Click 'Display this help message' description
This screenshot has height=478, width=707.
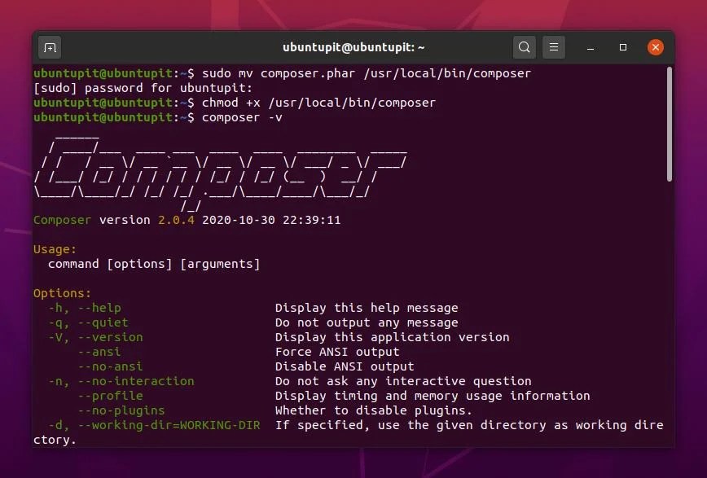pos(367,308)
